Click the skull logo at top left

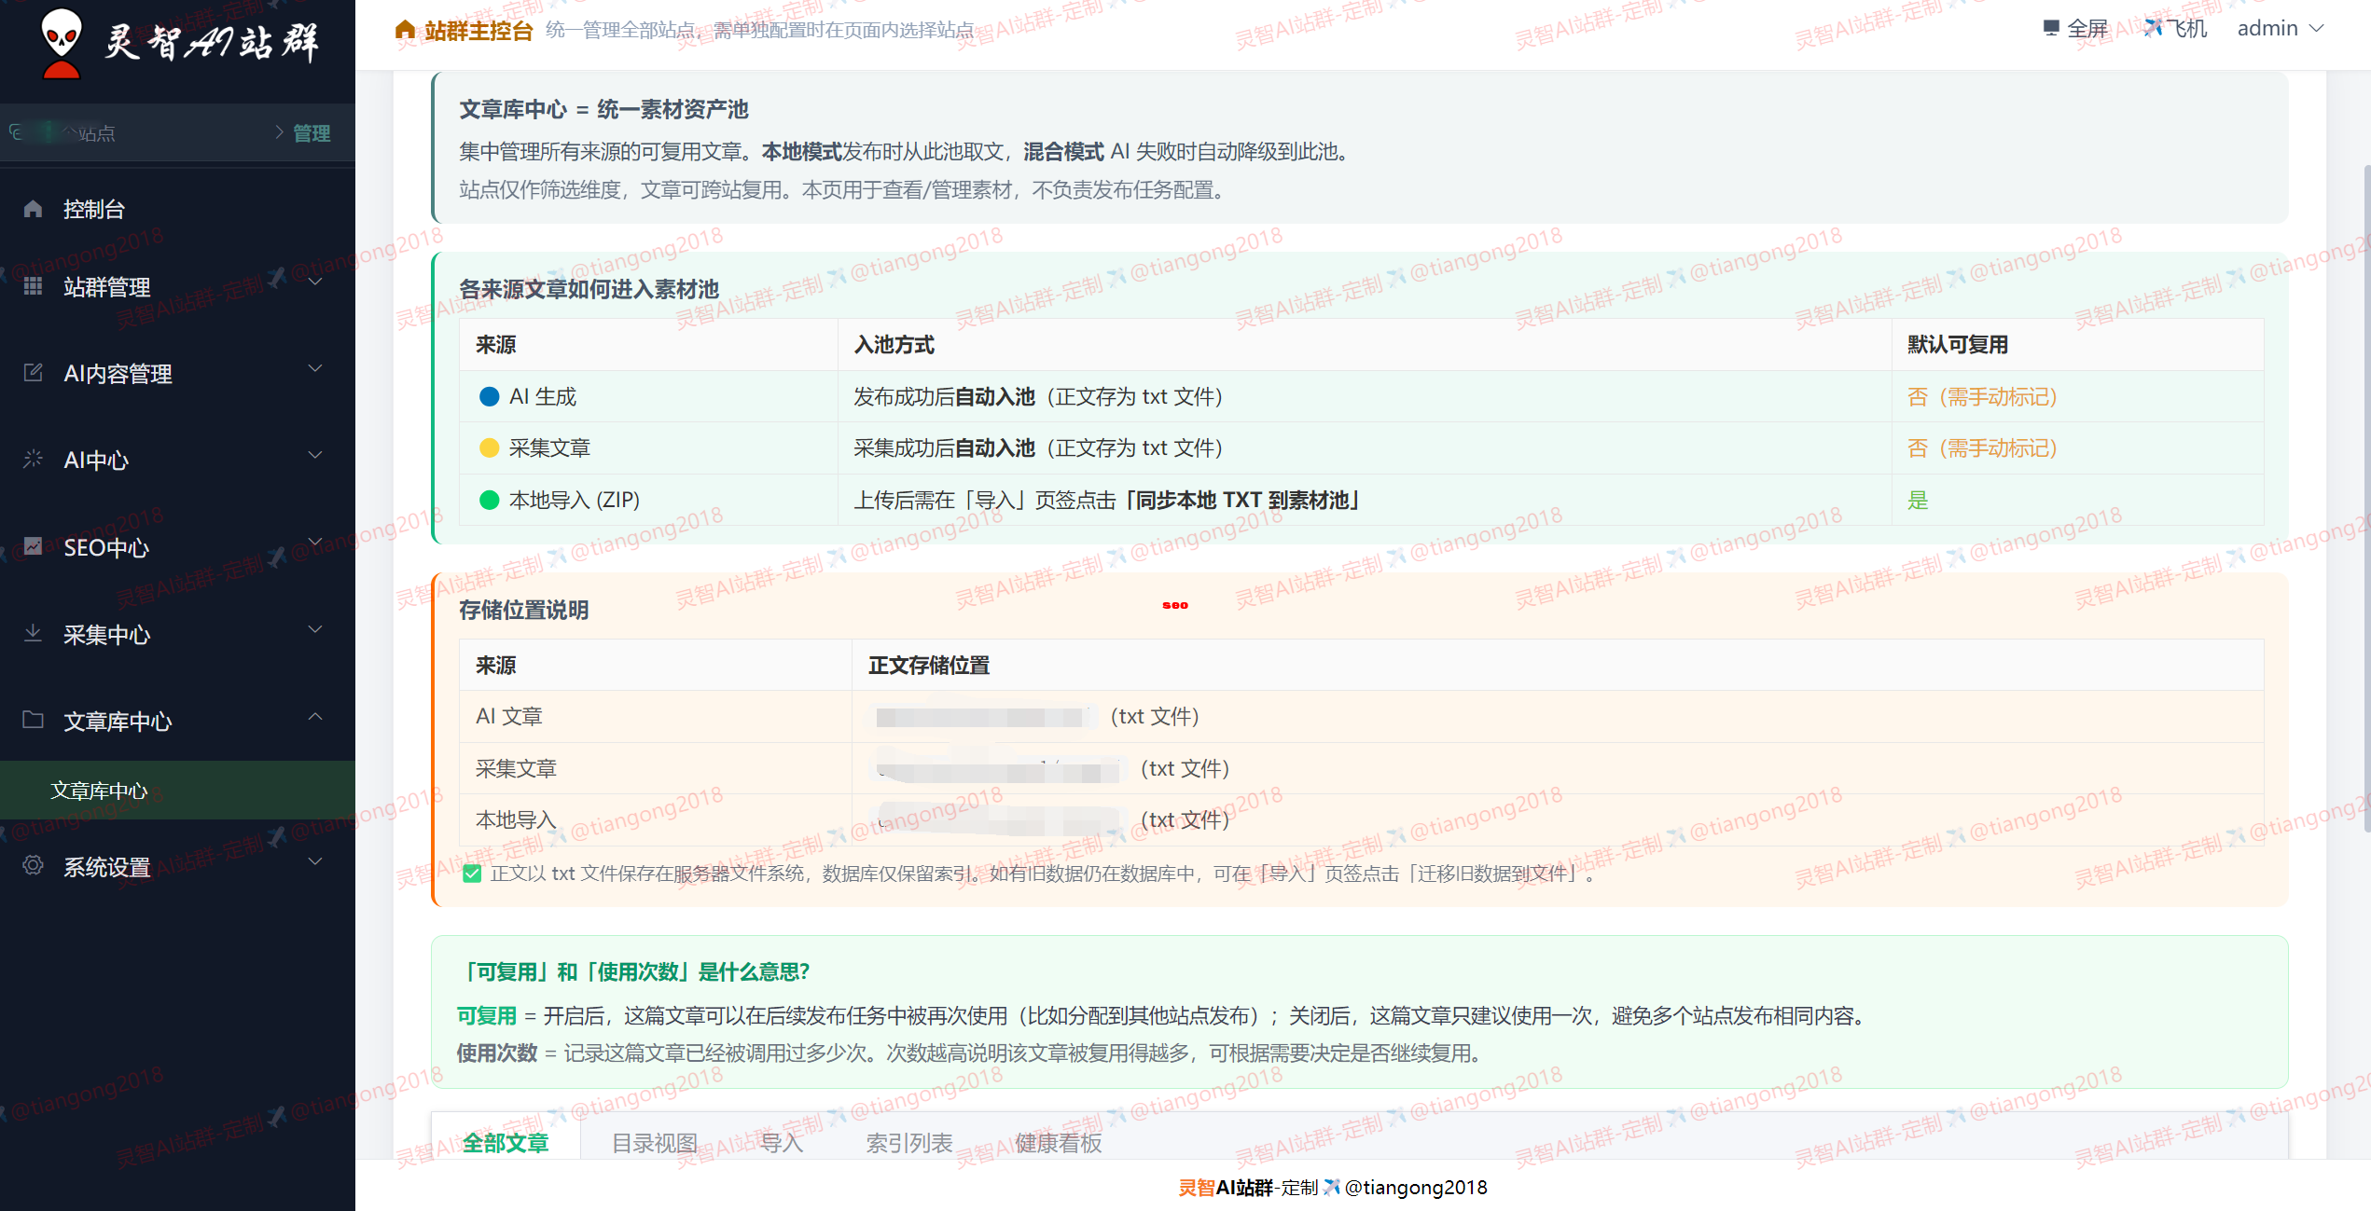pos(62,42)
